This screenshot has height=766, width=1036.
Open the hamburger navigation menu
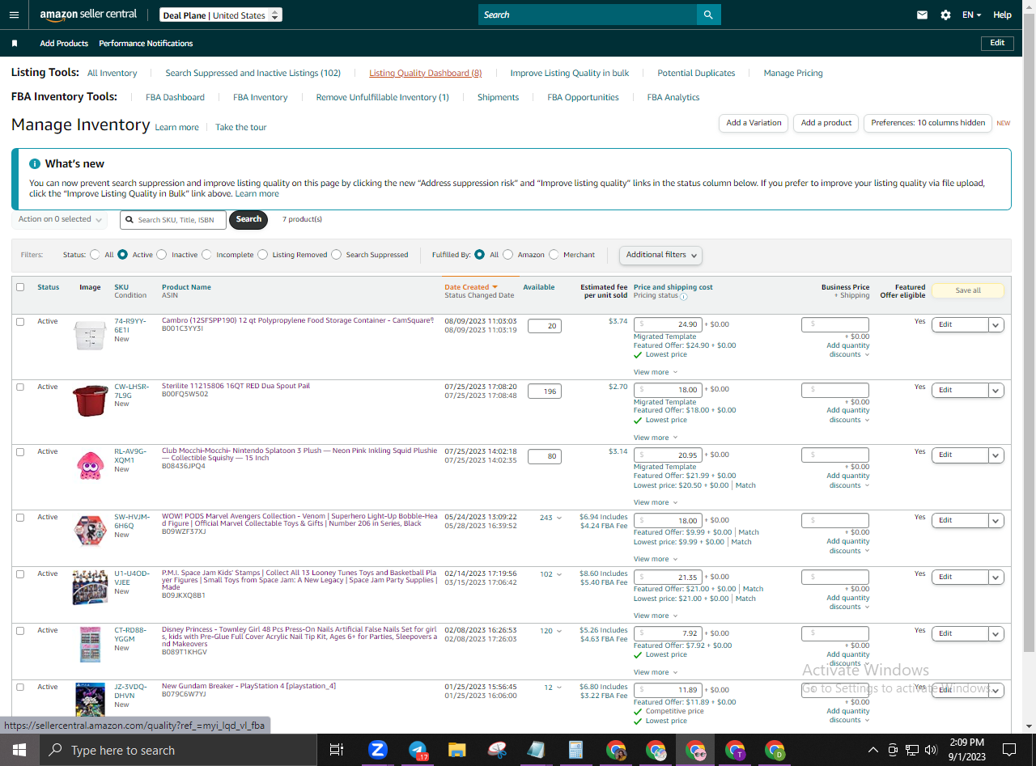[14, 15]
